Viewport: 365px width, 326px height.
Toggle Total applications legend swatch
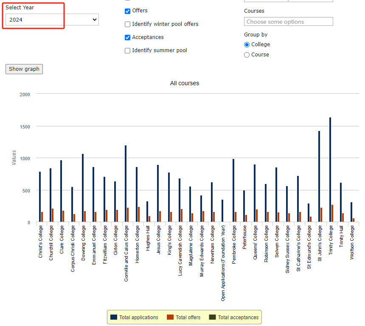pyautogui.click(x=114, y=317)
